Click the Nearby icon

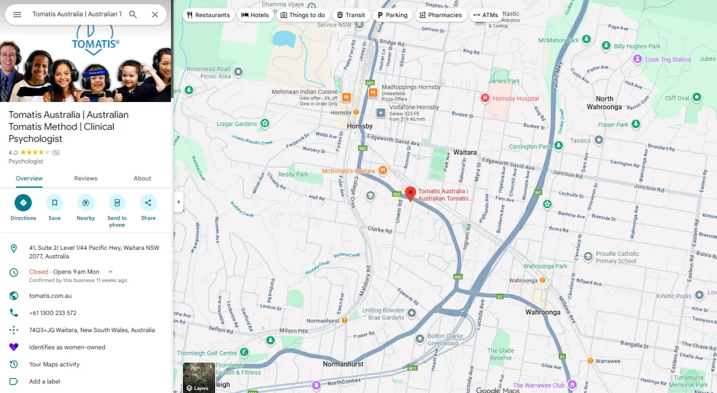86,203
